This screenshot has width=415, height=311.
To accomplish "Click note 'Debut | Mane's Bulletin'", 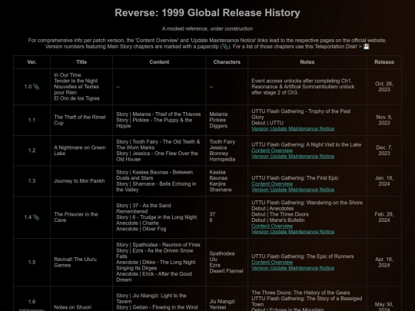I will [278, 220].
